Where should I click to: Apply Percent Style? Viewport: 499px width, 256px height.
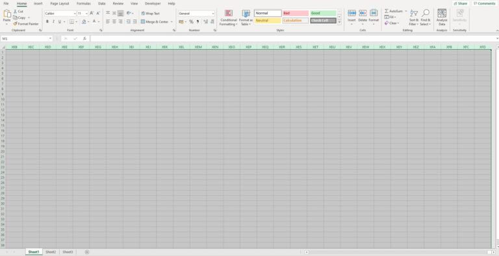click(x=191, y=21)
